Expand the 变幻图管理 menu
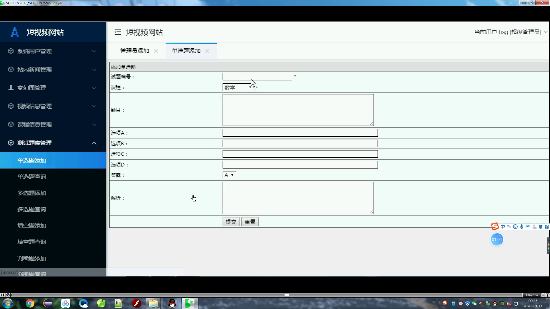This screenshot has width=550, height=309. click(x=53, y=88)
